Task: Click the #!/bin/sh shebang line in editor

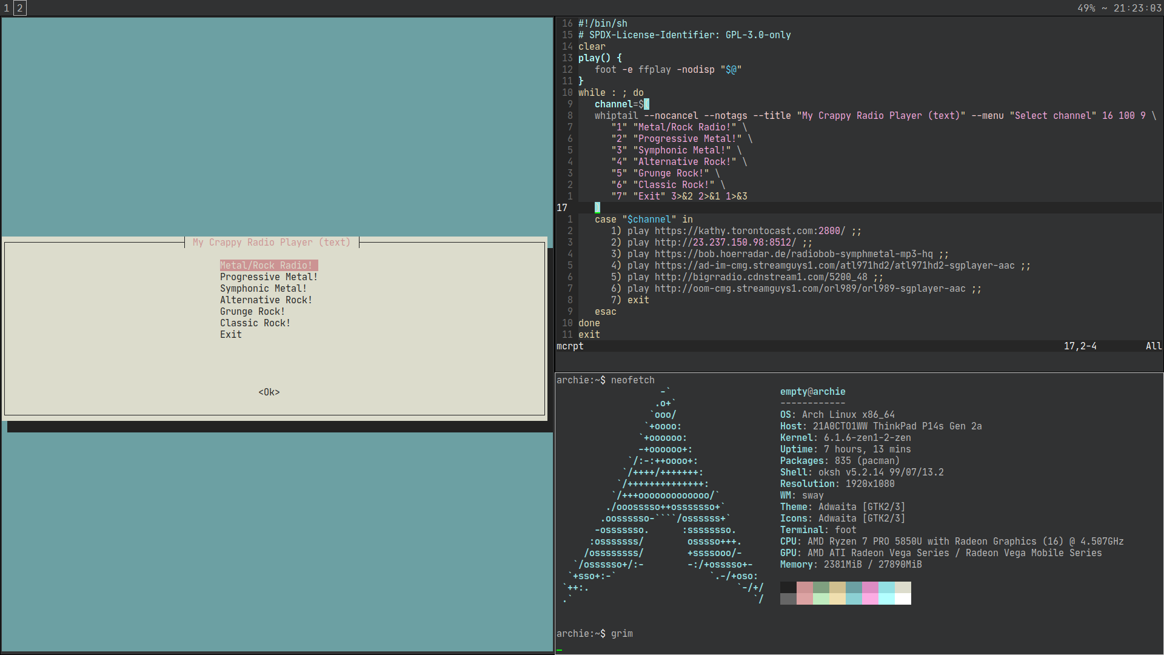Action: click(x=603, y=24)
